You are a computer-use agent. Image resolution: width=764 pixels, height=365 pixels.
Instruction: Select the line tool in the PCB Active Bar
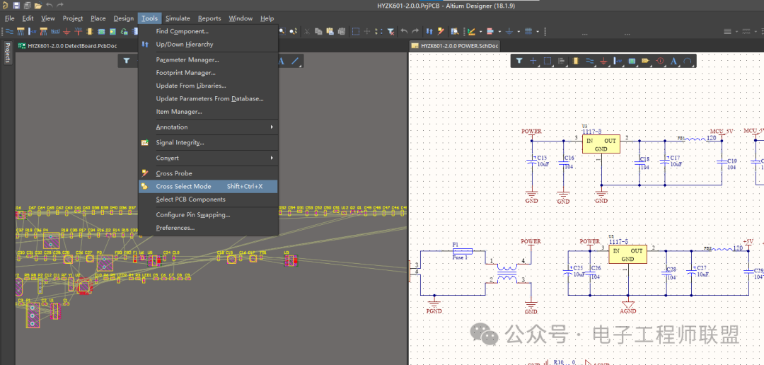pyautogui.click(x=295, y=61)
